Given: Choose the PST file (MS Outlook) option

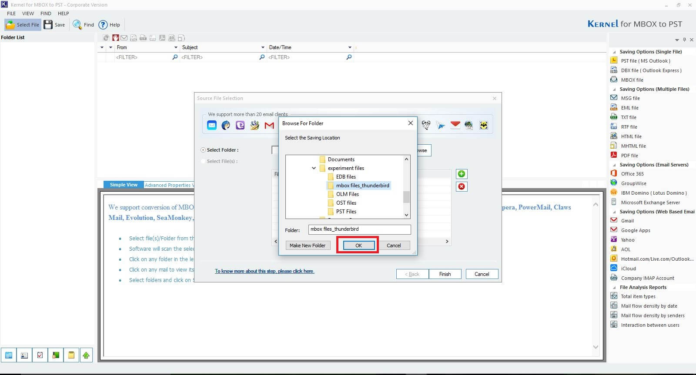Looking at the screenshot, I should (x=646, y=61).
